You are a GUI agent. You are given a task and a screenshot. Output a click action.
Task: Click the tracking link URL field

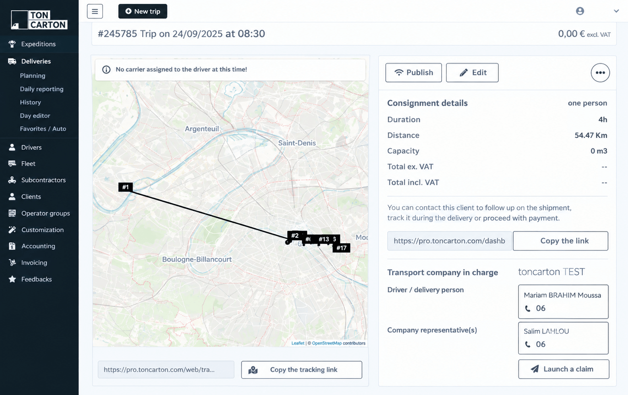166,370
